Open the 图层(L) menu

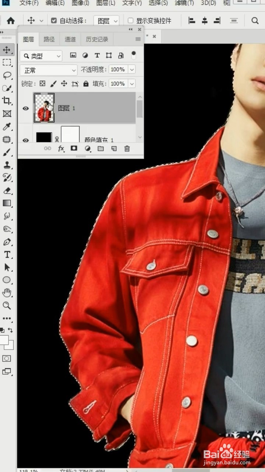tap(106, 3)
